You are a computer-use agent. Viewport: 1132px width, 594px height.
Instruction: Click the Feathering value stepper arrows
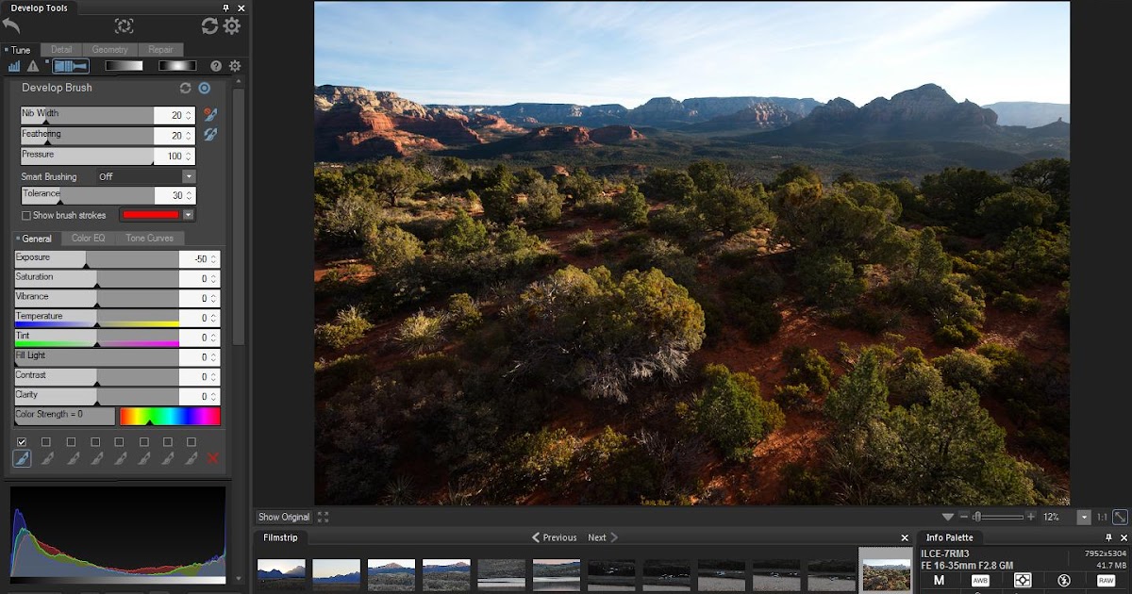pos(189,136)
